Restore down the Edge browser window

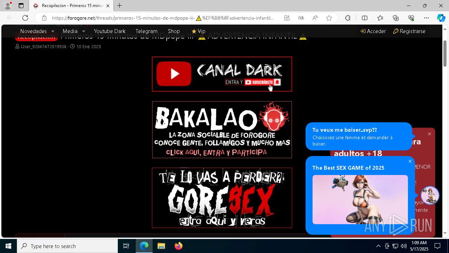coord(425,6)
